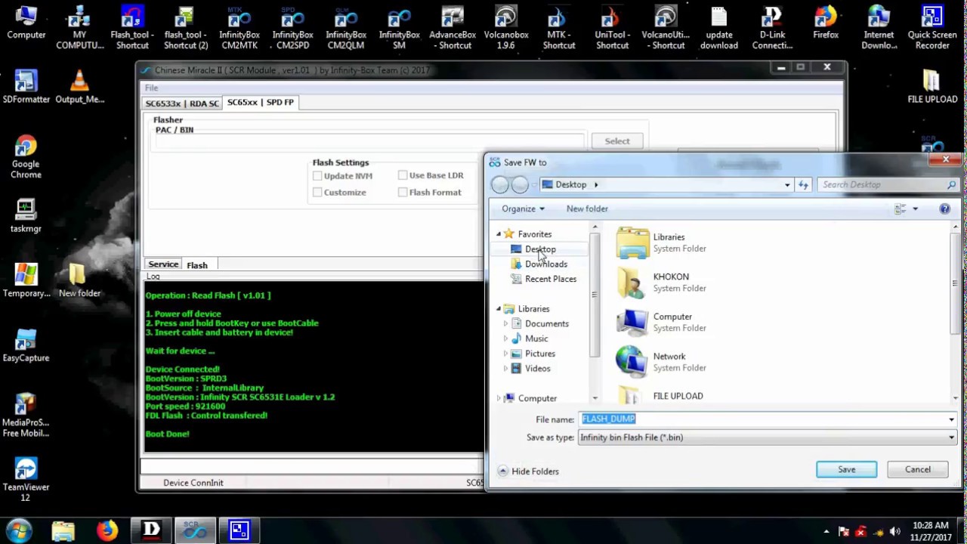Toggle Customize checkbox
967x544 pixels.
(317, 192)
